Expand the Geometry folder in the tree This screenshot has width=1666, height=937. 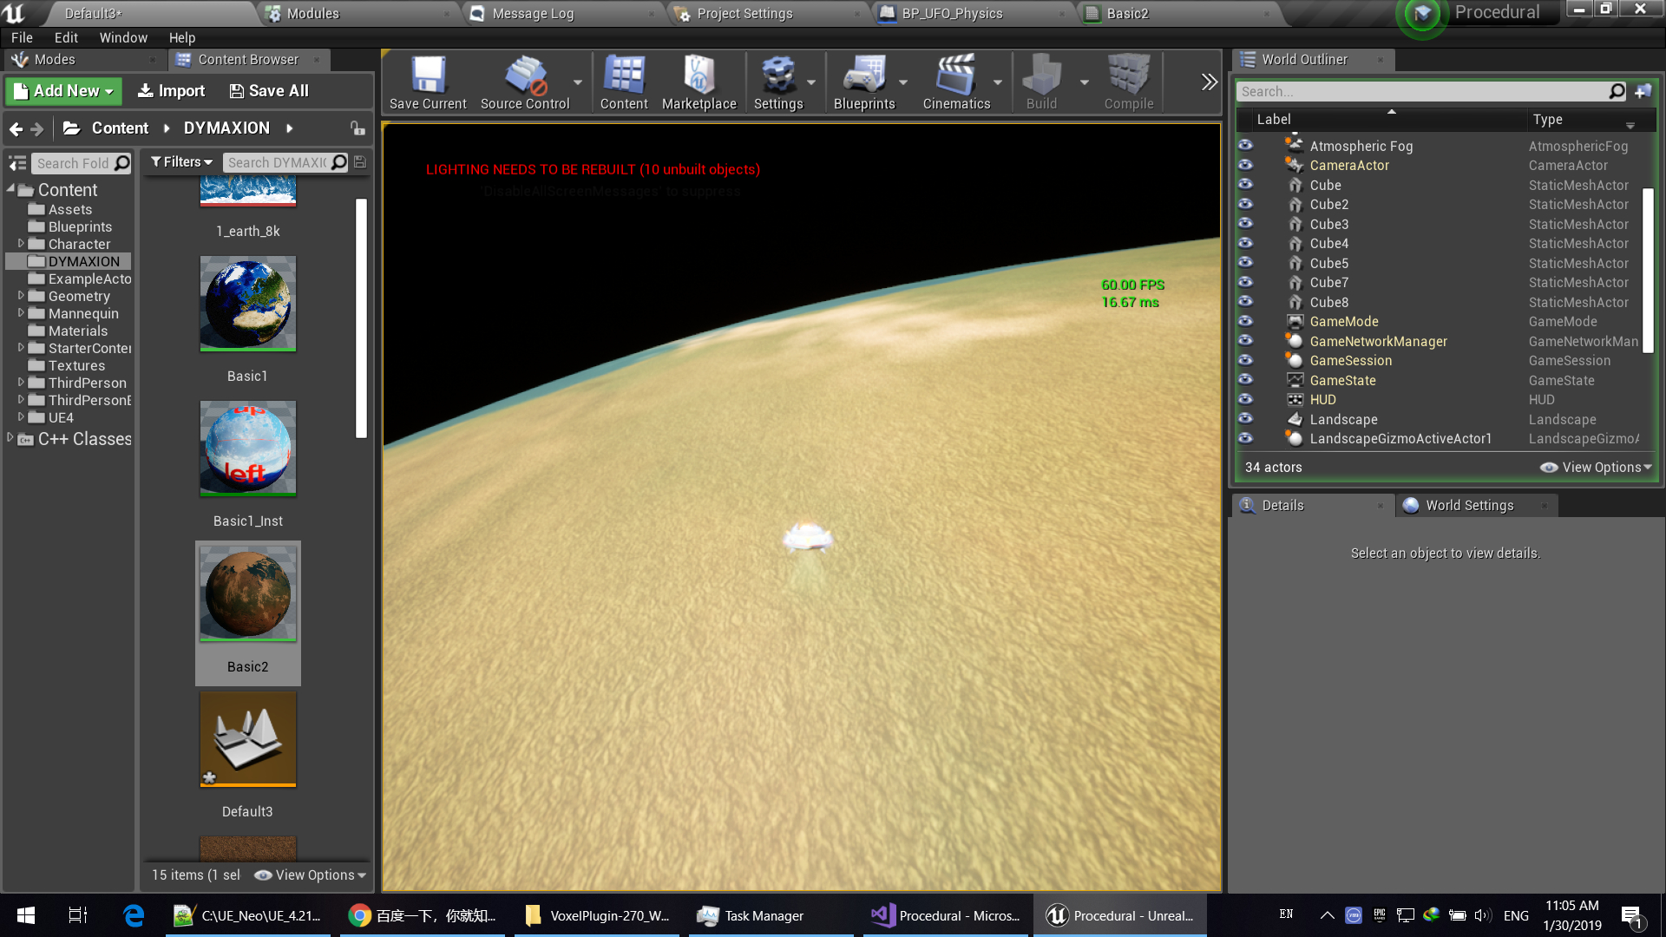tap(21, 296)
